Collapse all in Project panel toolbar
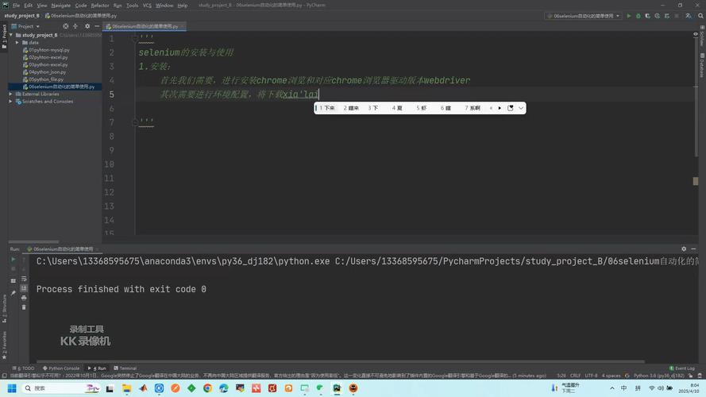Viewport: 706px width, 397px height. (75, 26)
